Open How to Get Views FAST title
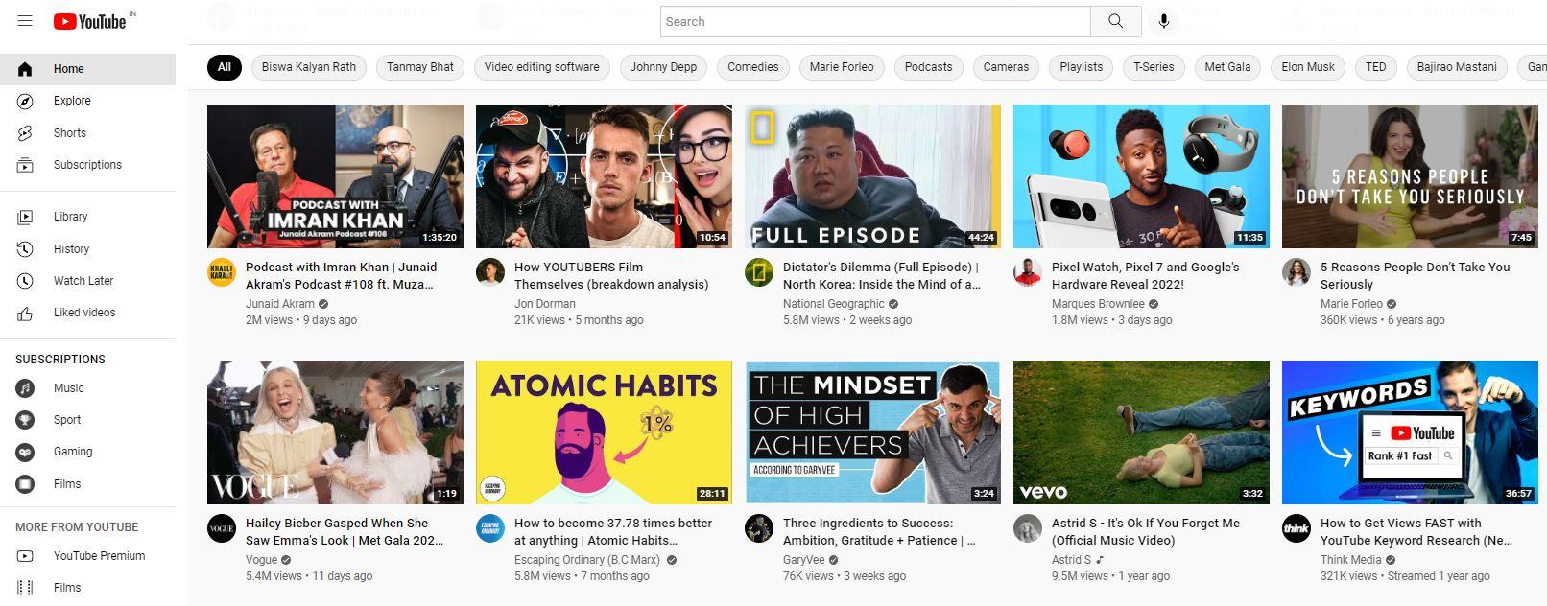The width and height of the screenshot is (1547, 606). pos(1416,532)
